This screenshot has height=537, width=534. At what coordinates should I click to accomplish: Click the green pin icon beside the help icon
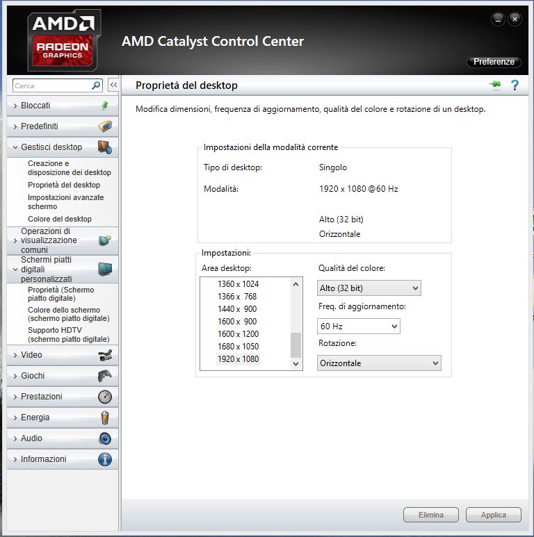(495, 84)
